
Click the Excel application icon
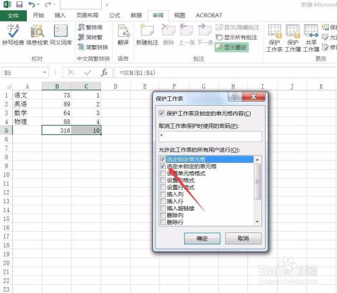click(7, 4)
